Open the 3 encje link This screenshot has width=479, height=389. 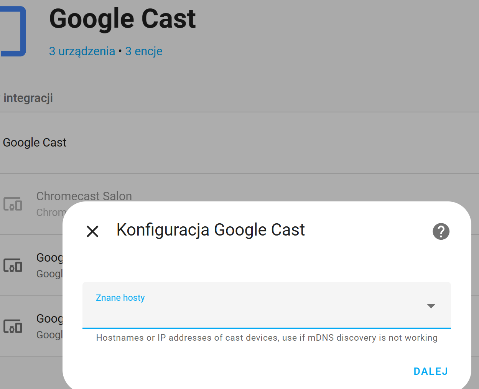pos(144,51)
